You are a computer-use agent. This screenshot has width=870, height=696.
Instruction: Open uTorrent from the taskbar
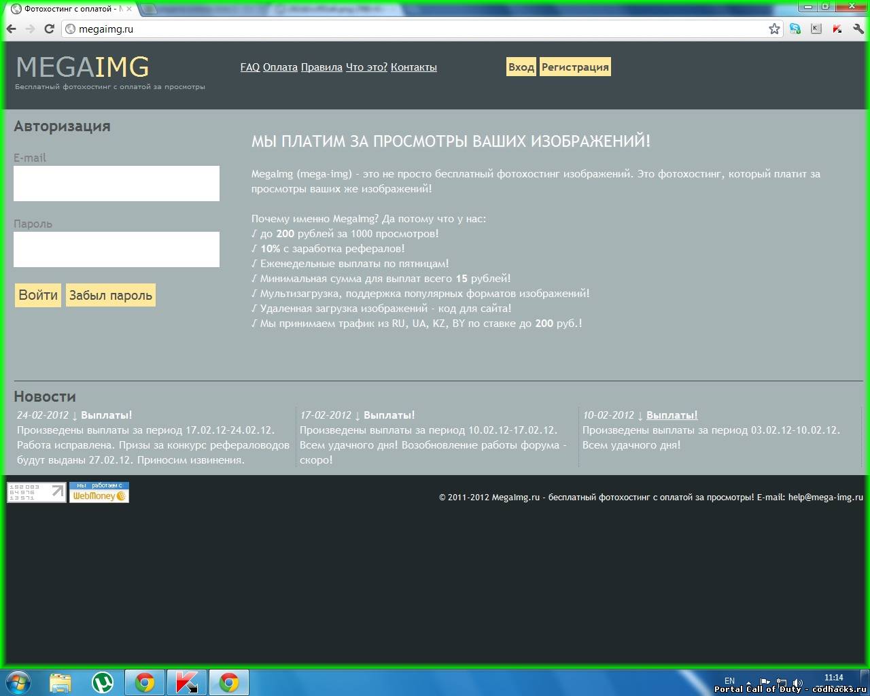103,682
